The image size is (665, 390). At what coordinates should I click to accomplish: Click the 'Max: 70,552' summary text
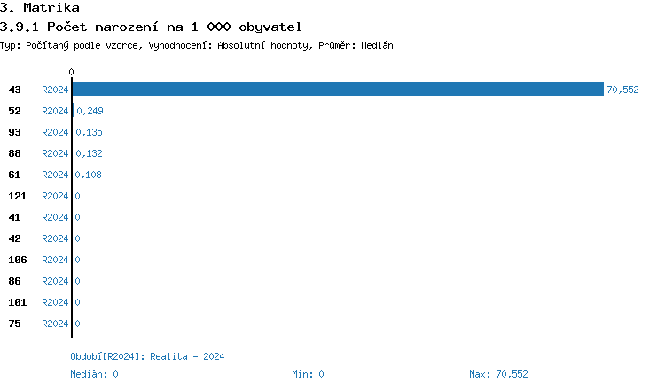pyautogui.click(x=498, y=374)
